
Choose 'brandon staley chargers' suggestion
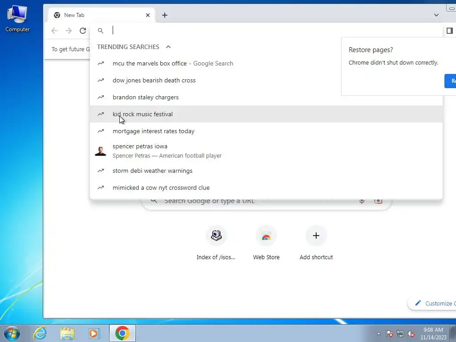266,97
